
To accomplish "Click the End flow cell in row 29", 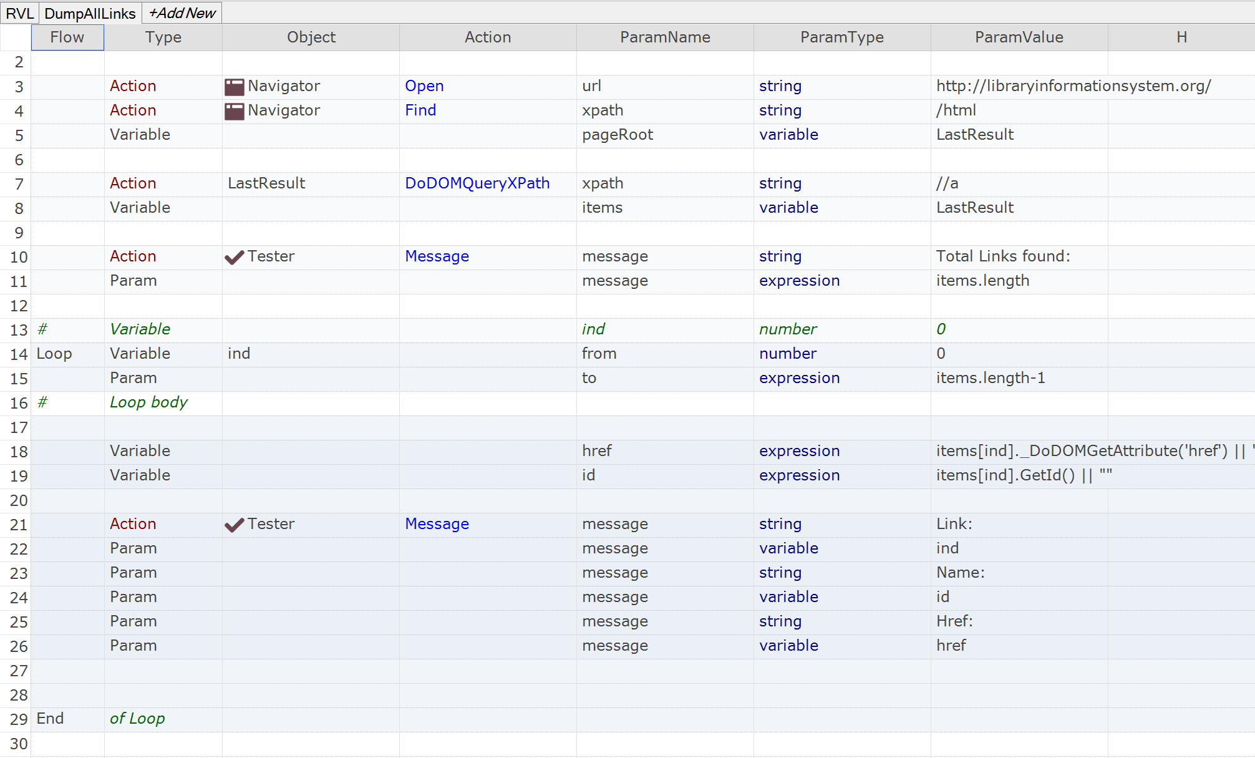I will [x=51, y=719].
